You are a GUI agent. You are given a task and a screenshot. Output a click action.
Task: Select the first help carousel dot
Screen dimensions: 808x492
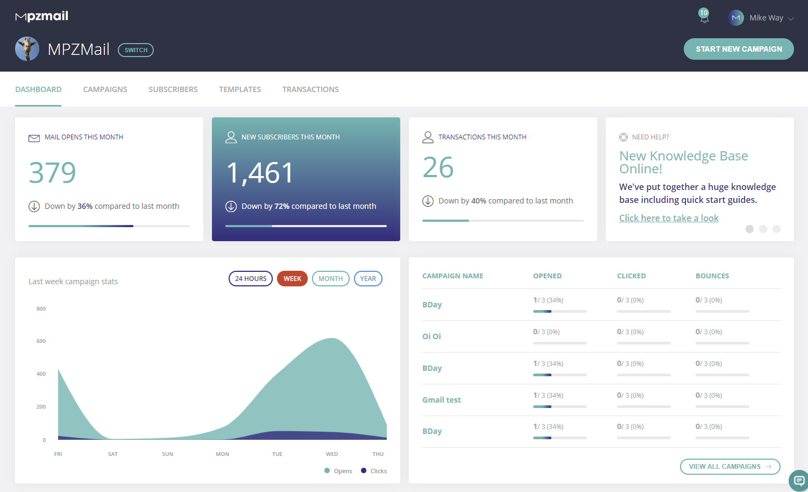click(x=749, y=229)
